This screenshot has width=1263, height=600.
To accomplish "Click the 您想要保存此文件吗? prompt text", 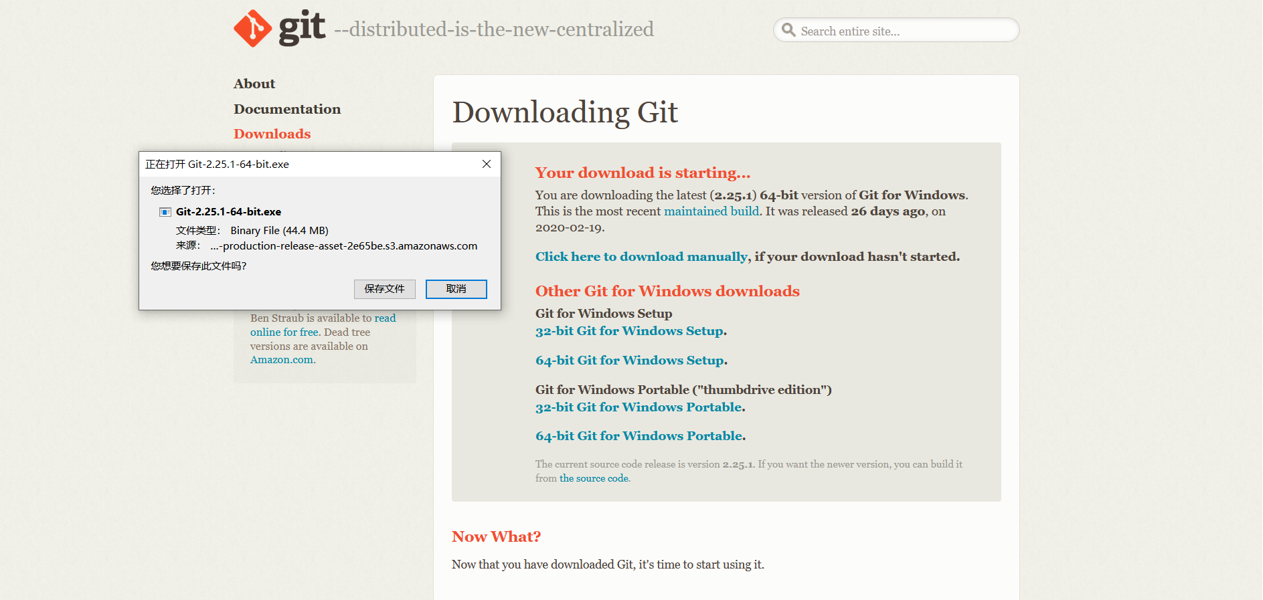I will [199, 266].
